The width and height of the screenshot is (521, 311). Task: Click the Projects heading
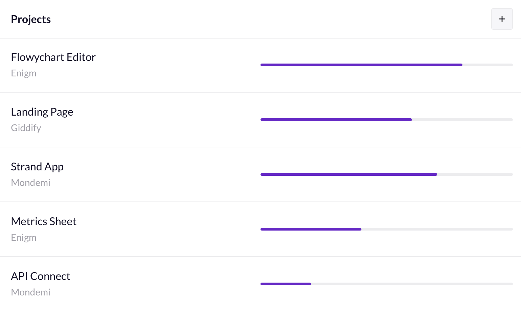pos(31,19)
